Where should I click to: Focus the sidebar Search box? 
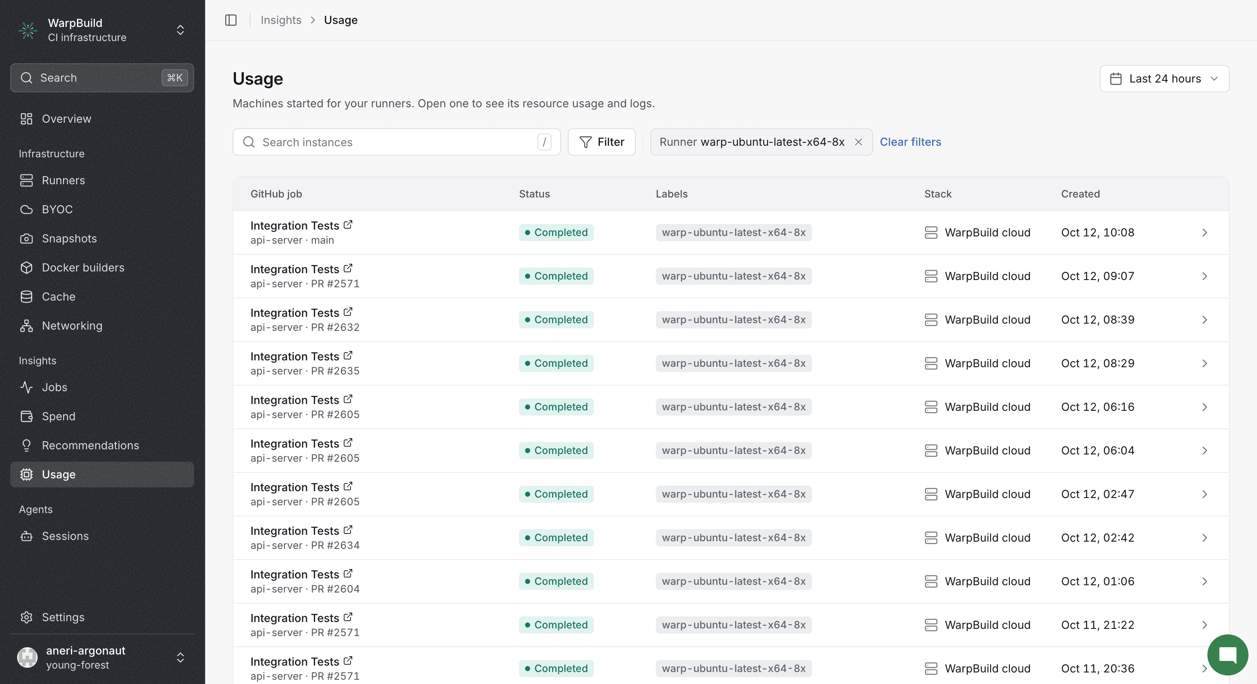[102, 77]
